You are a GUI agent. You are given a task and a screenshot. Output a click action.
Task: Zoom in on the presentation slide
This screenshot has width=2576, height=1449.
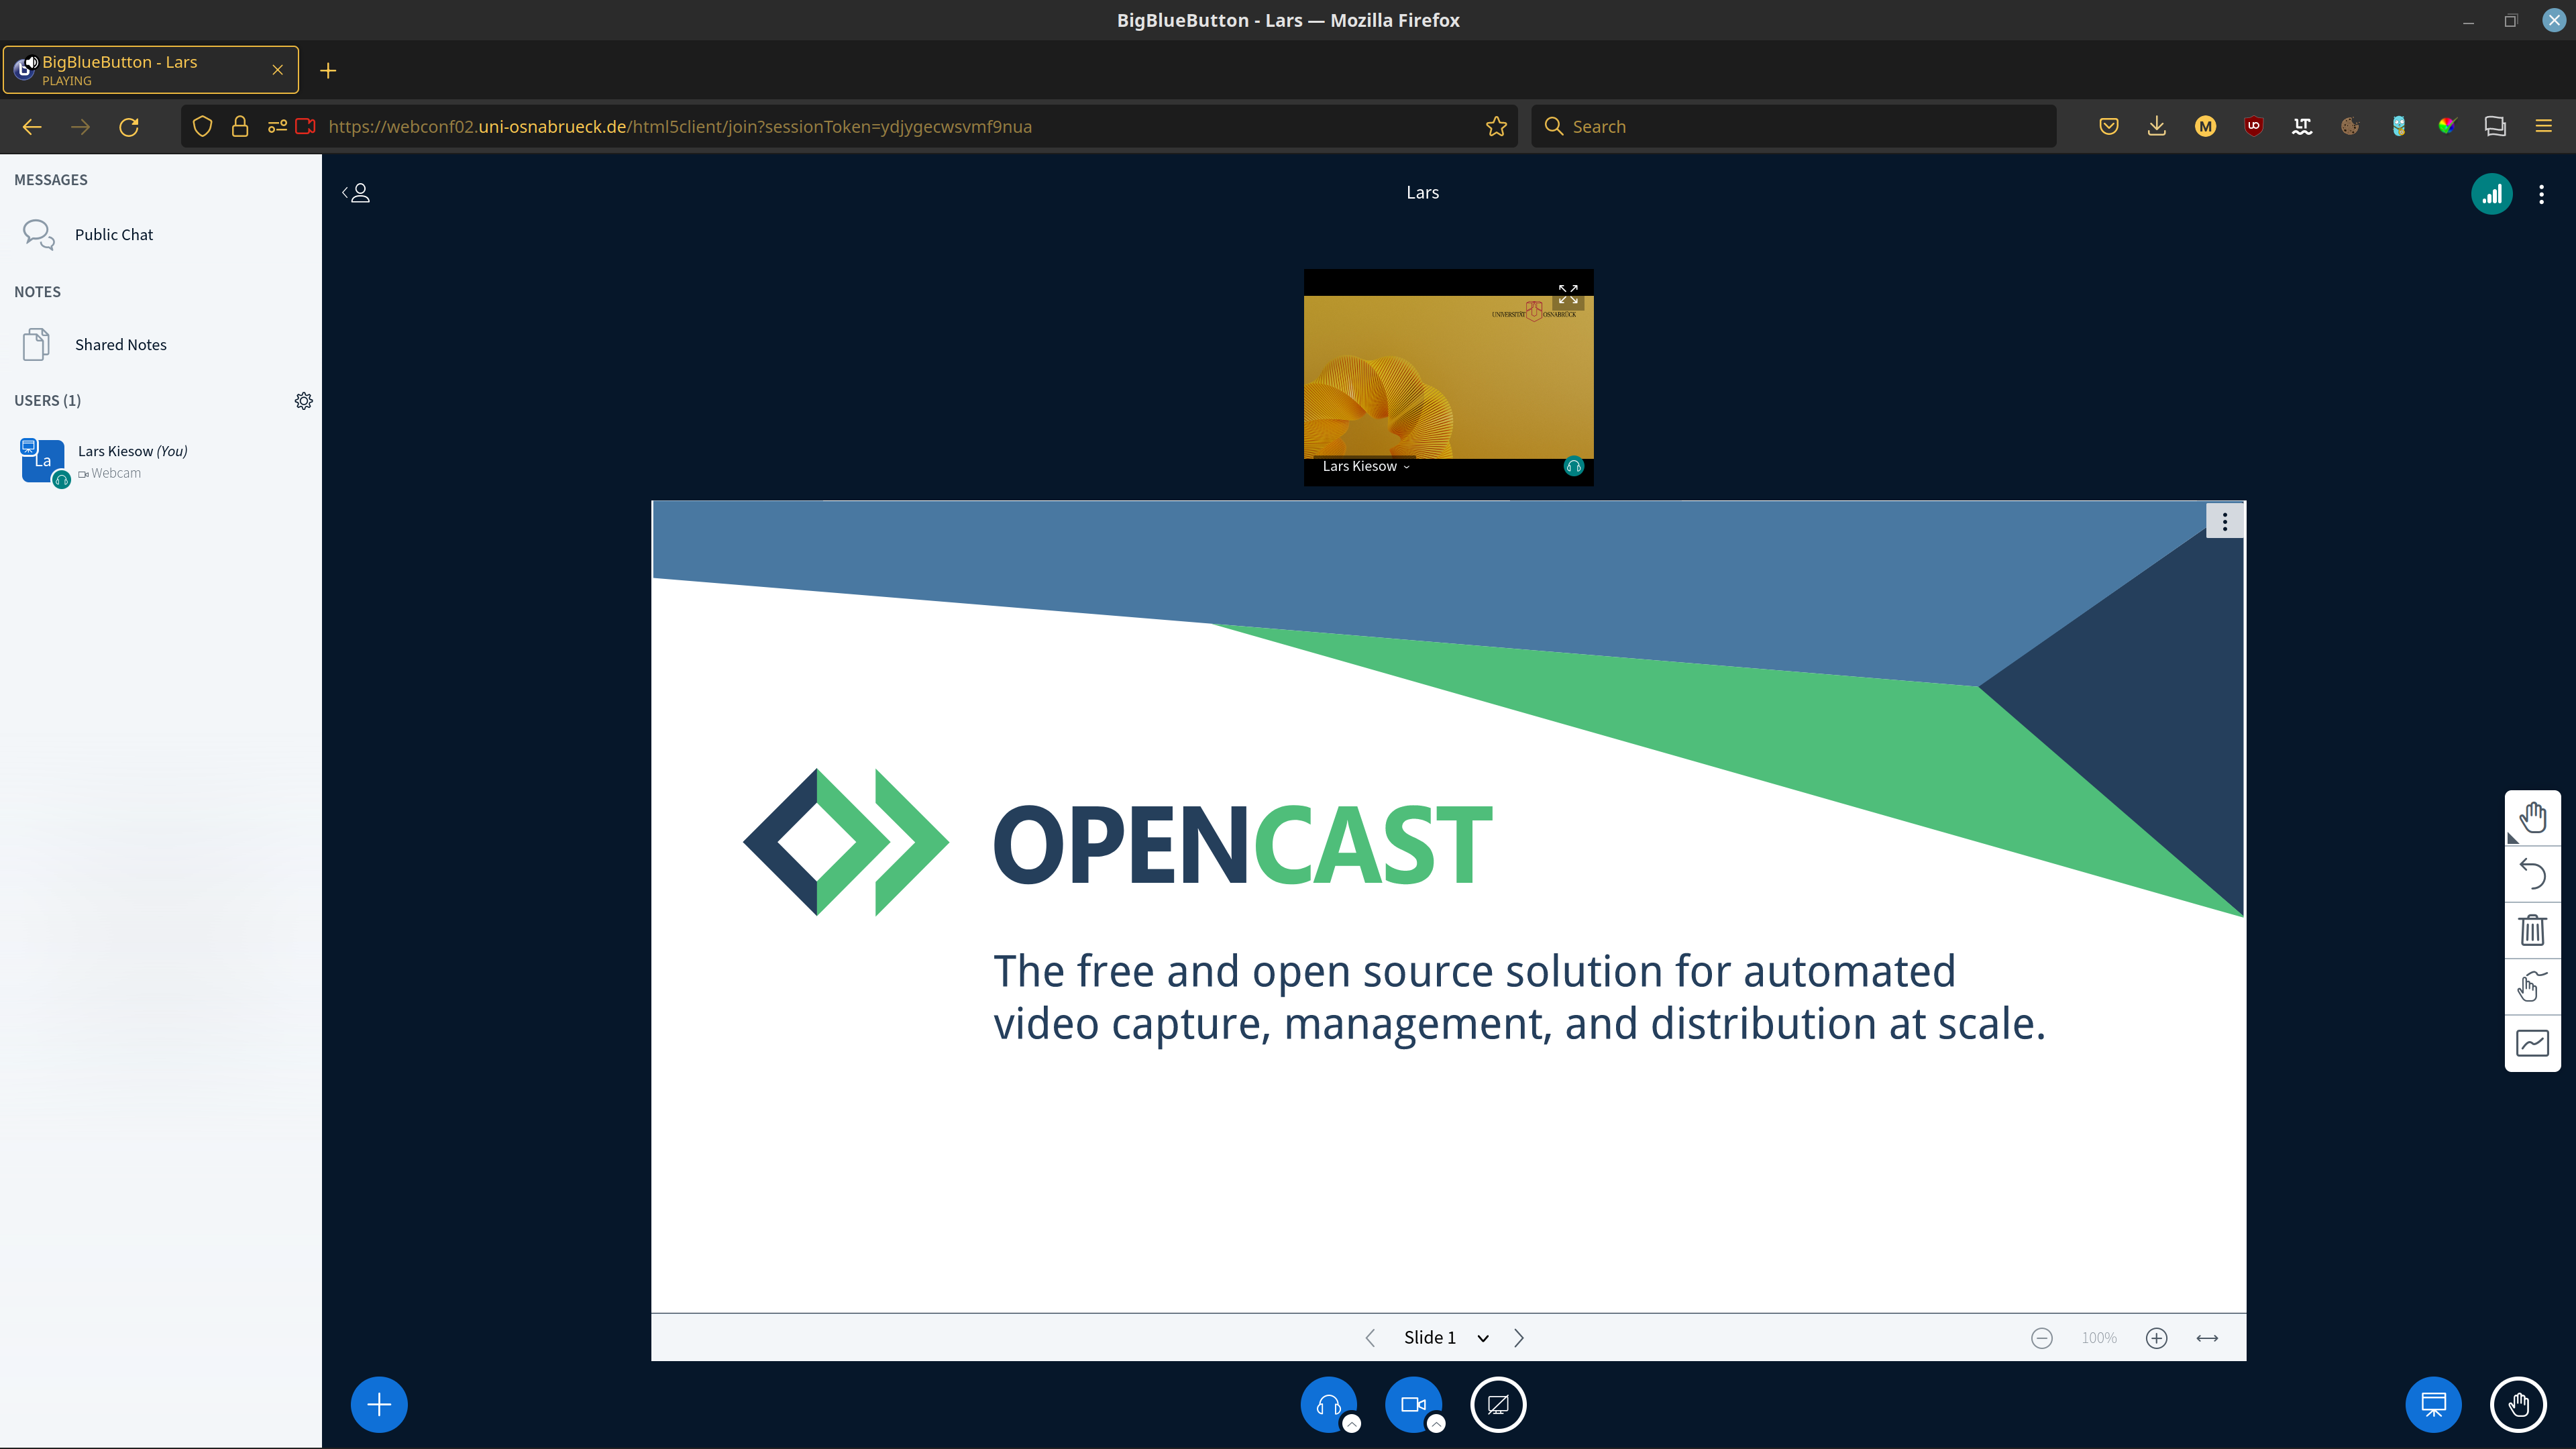(x=2156, y=1337)
